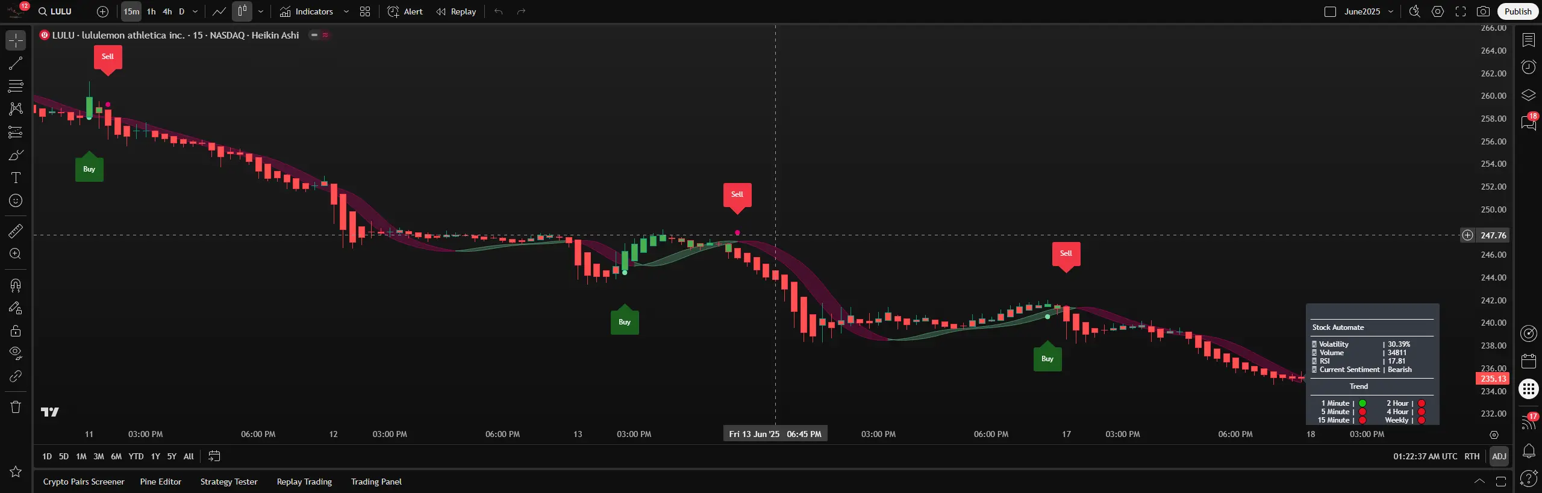Image resolution: width=1542 pixels, height=493 pixels.
Task: Undo the last chart action
Action: [498, 11]
